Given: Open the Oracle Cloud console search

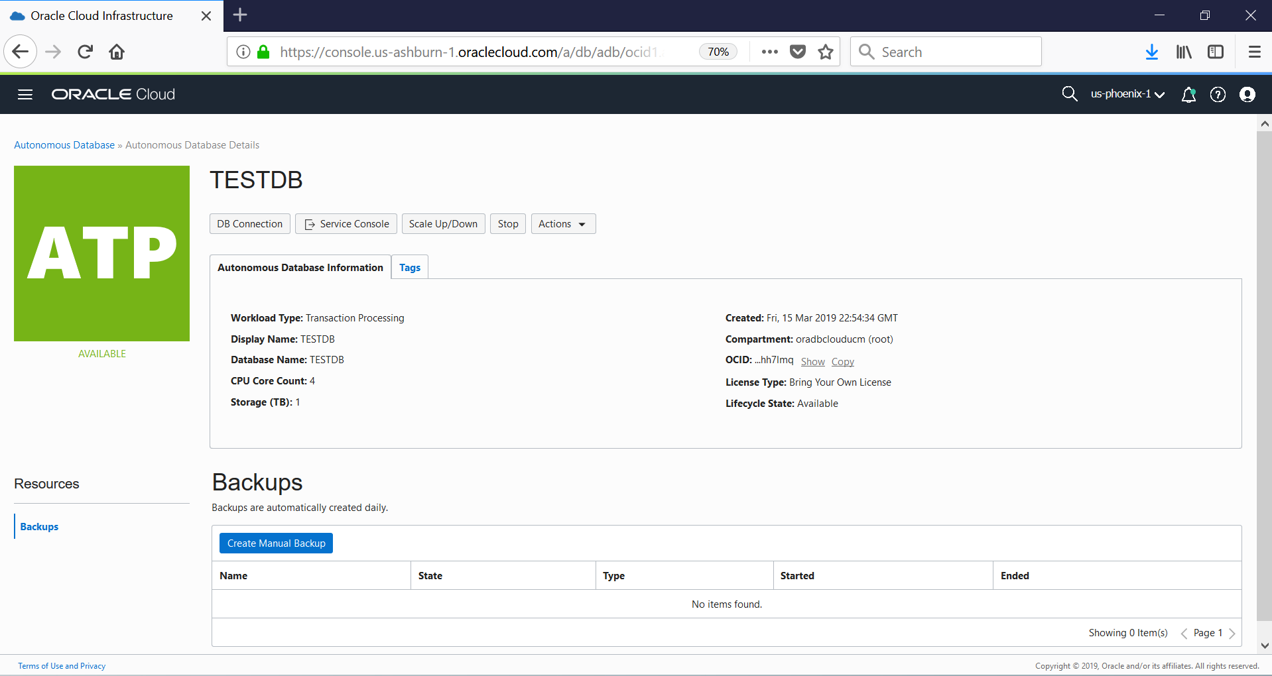Looking at the screenshot, I should tap(1069, 94).
